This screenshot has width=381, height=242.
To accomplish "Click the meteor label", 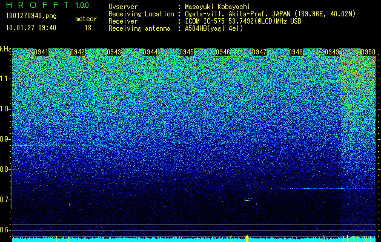I will pyautogui.click(x=86, y=19).
